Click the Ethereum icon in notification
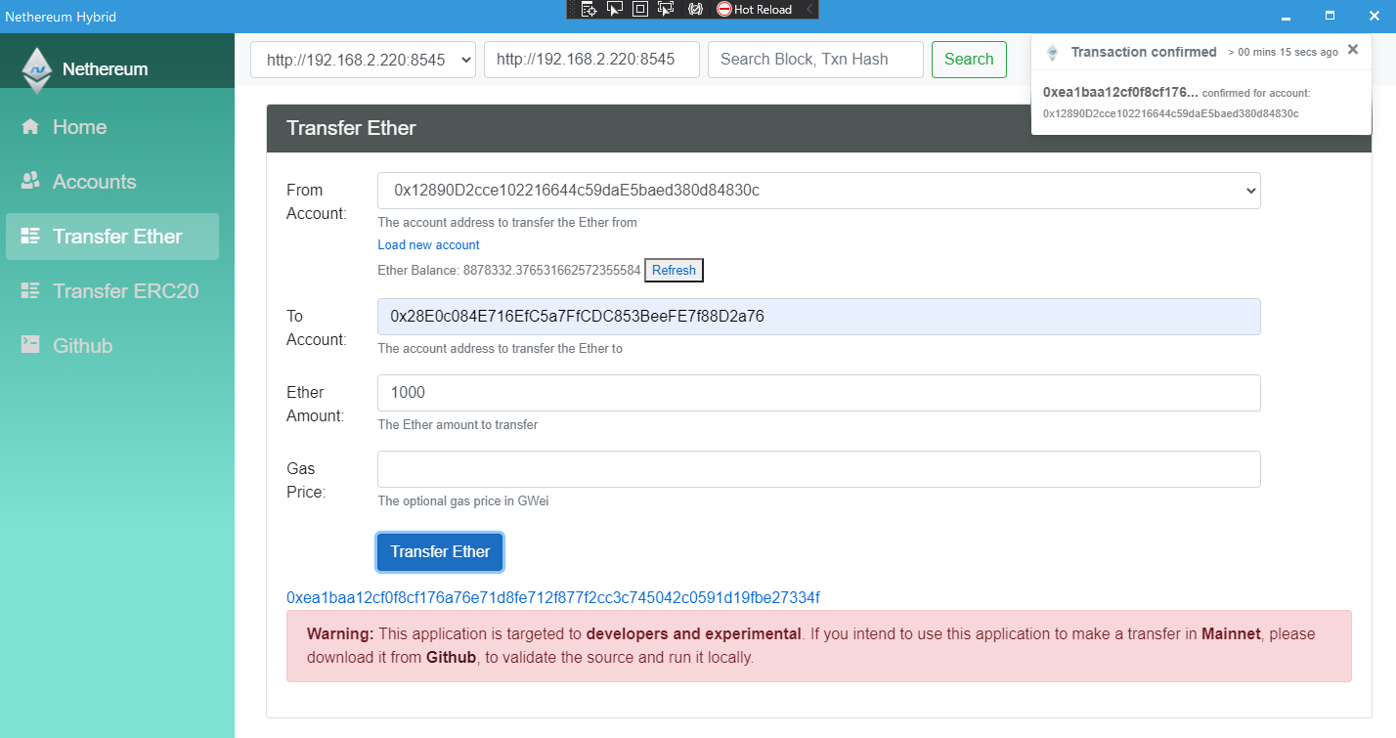The width and height of the screenshot is (1396, 738). (1052, 53)
